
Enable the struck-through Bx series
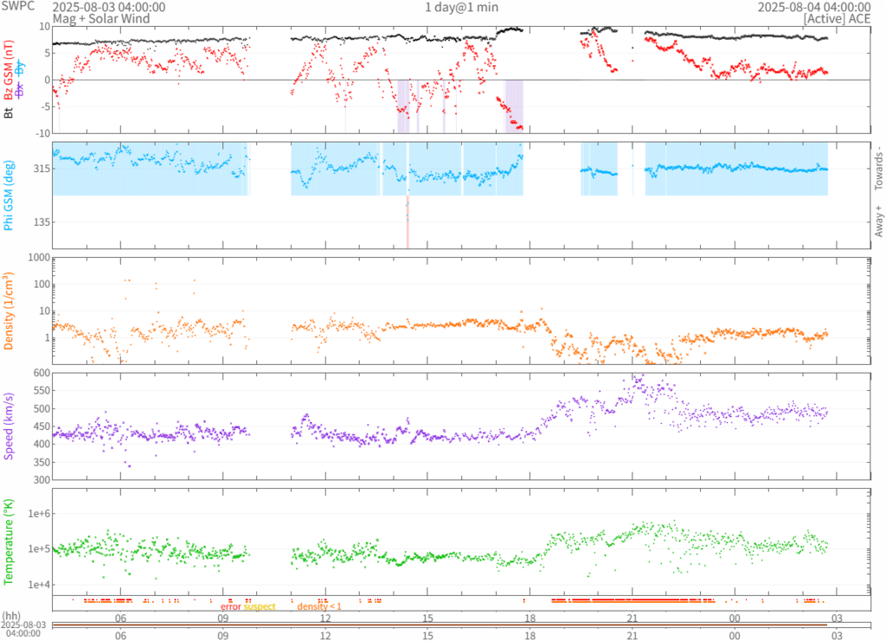19,90
